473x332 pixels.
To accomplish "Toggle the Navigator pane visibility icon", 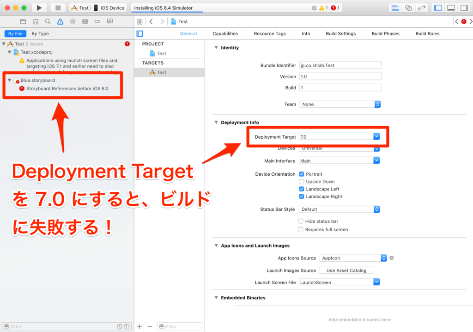I will 438,8.
